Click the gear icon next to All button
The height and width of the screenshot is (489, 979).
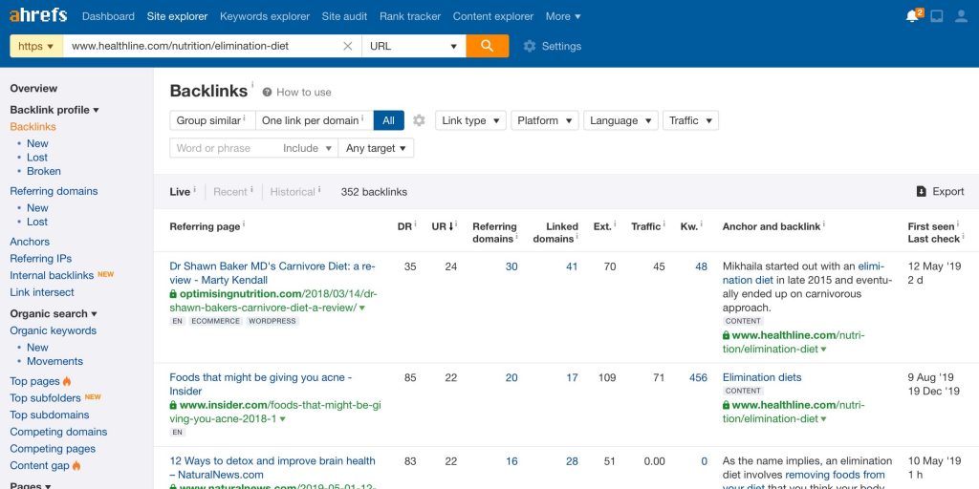[419, 120]
